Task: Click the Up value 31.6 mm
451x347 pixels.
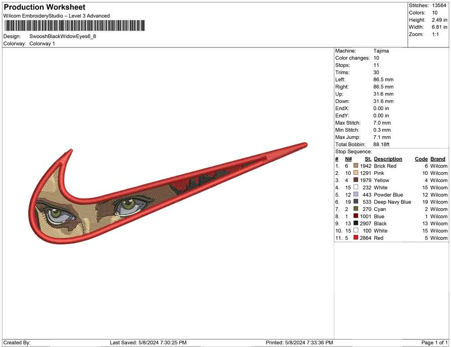Action: (384, 94)
